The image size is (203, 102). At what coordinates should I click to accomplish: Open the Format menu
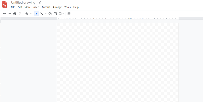click(x=46, y=7)
